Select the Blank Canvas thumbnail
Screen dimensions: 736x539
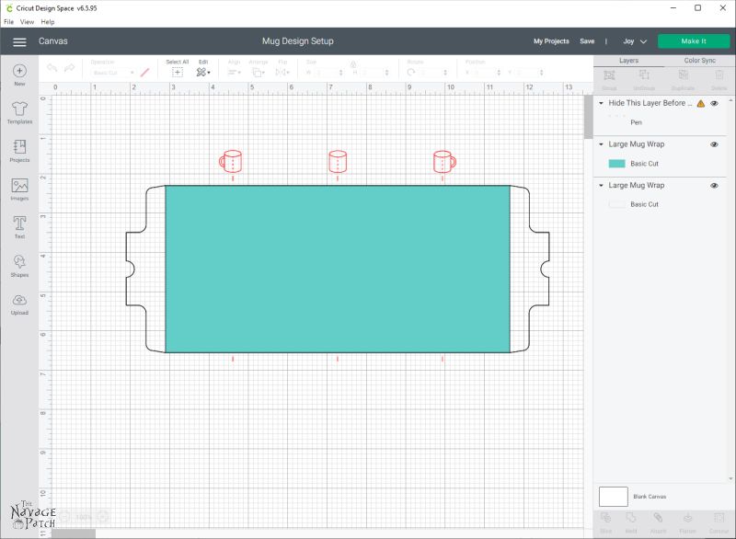tap(613, 497)
